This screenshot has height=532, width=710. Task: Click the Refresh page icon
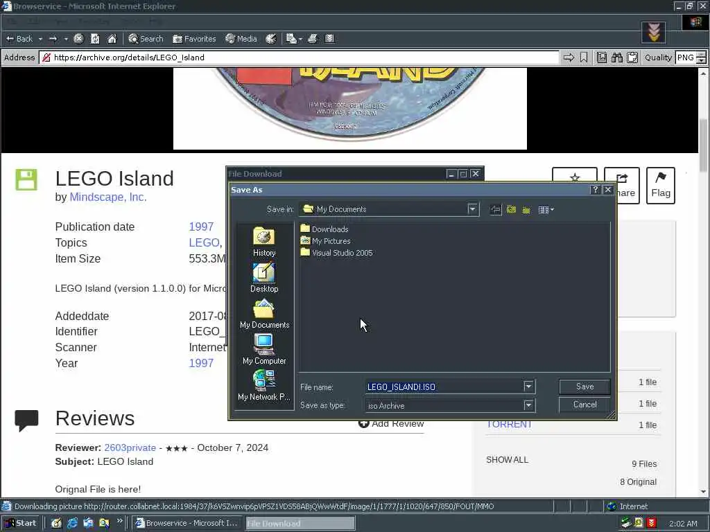pos(95,39)
